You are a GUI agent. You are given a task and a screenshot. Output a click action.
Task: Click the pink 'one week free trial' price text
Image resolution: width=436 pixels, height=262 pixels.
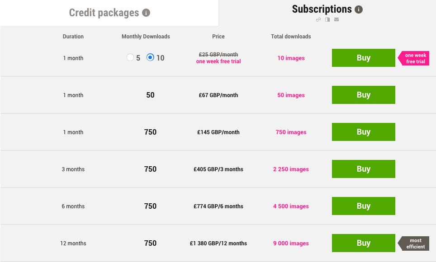coord(218,61)
